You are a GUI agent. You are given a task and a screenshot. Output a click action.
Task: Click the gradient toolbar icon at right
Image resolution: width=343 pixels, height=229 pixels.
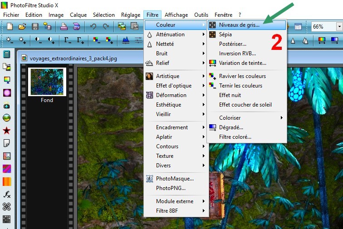[x=334, y=40]
